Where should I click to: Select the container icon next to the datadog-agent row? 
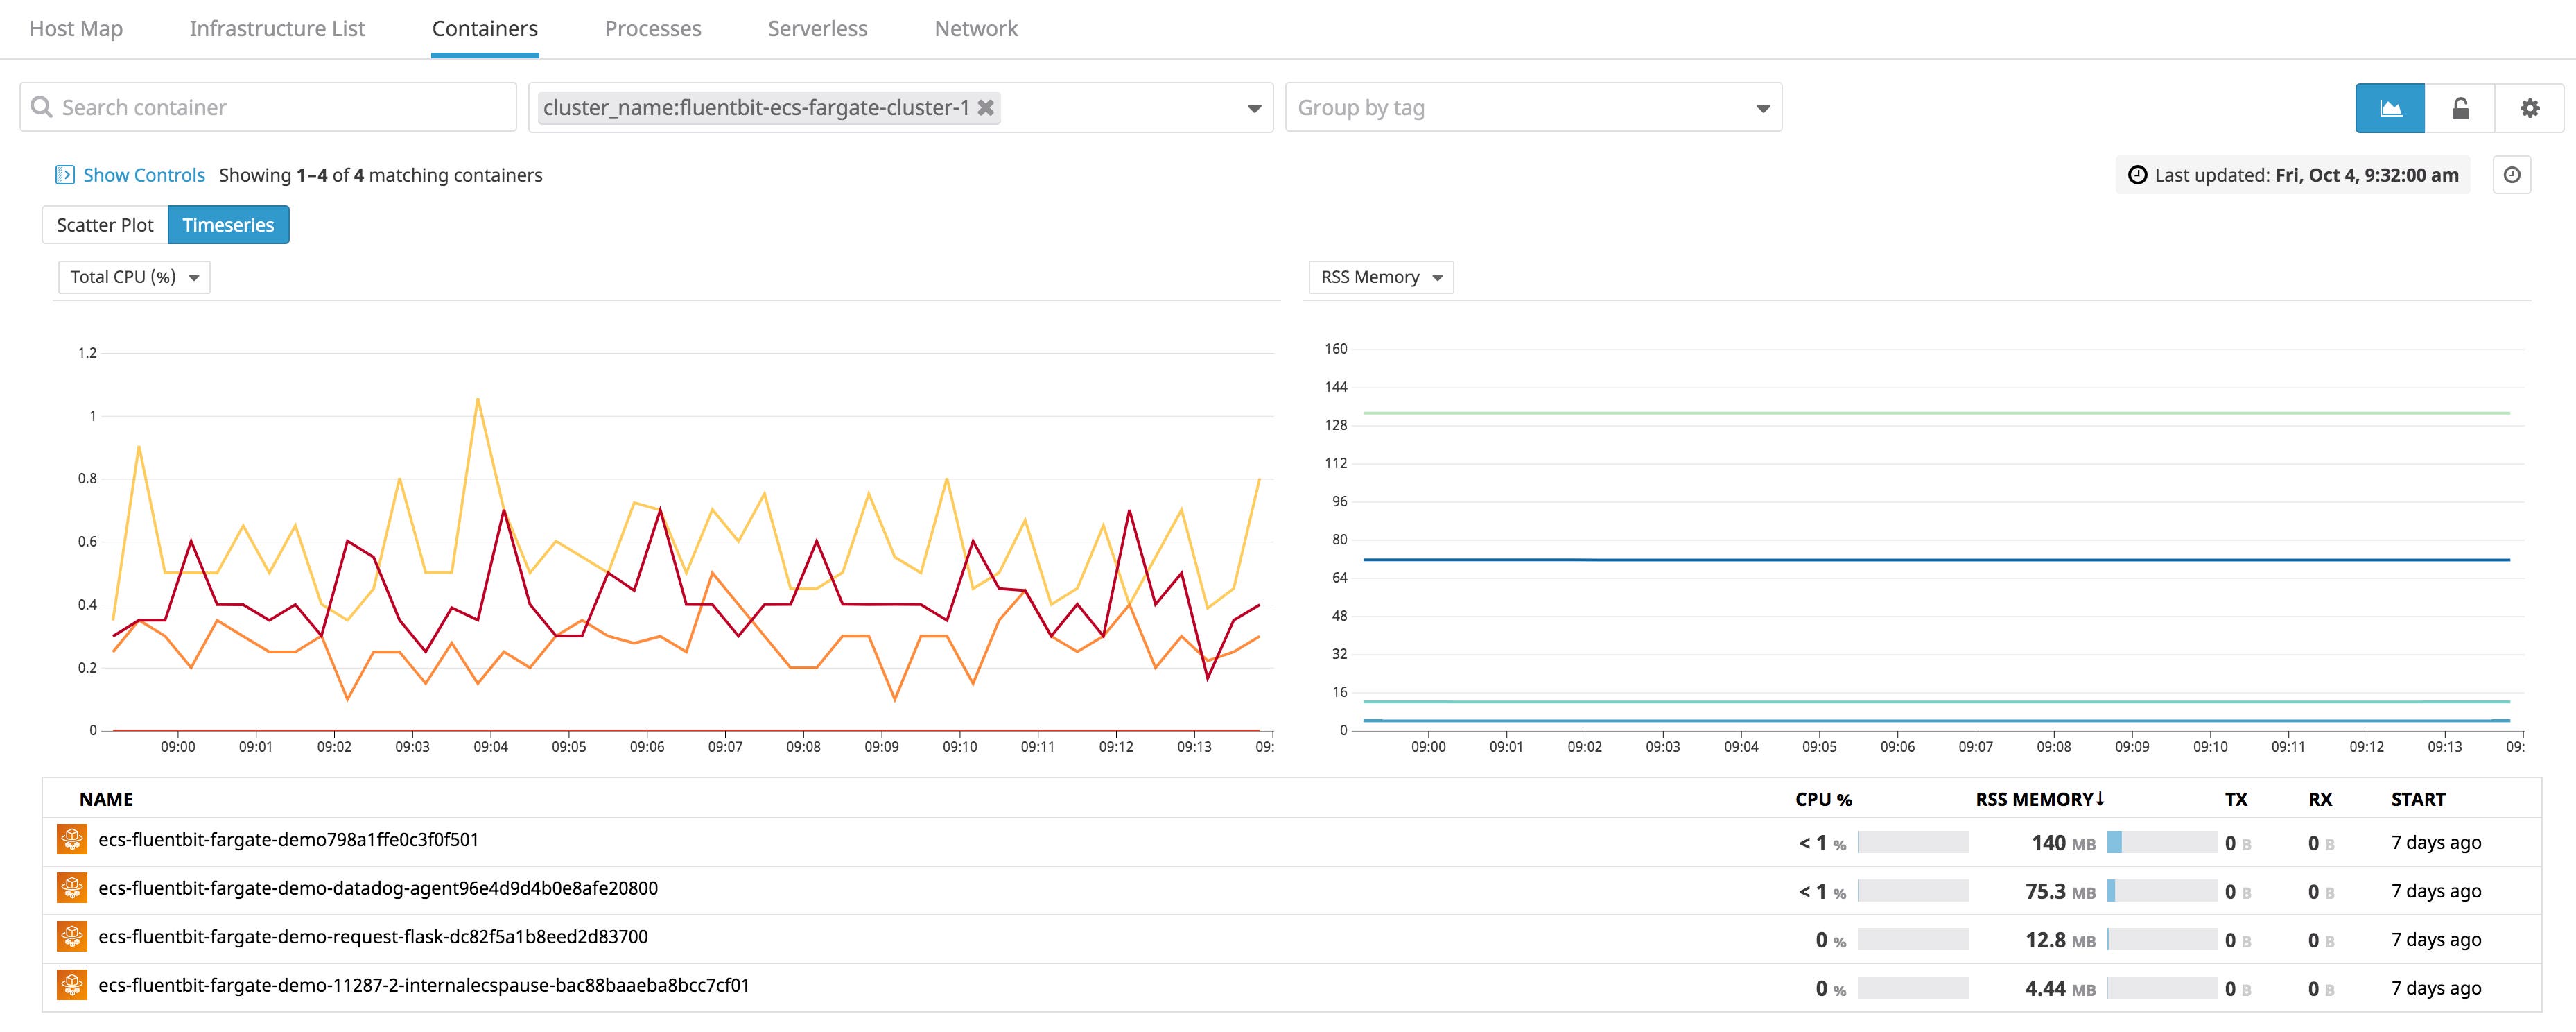point(71,889)
